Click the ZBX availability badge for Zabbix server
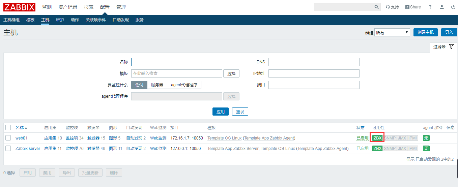The image size is (458, 187). (x=377, y=149)
